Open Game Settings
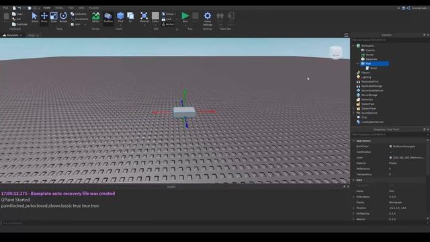Viewport: 430px width, 242px height. [208, 18]
